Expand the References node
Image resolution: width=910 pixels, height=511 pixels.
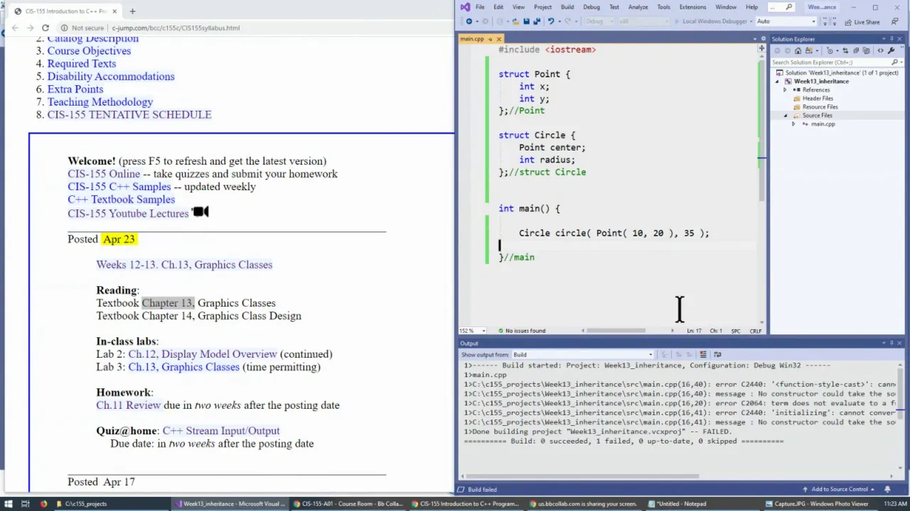pos(785,90)
